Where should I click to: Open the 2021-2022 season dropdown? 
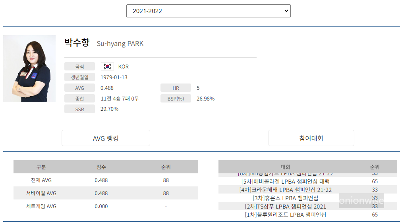coord(209,11)
